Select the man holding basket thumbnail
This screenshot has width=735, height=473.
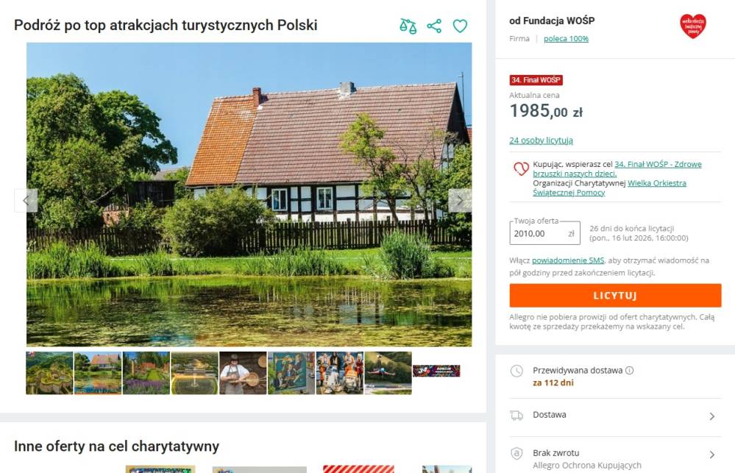tap(243, 373)
